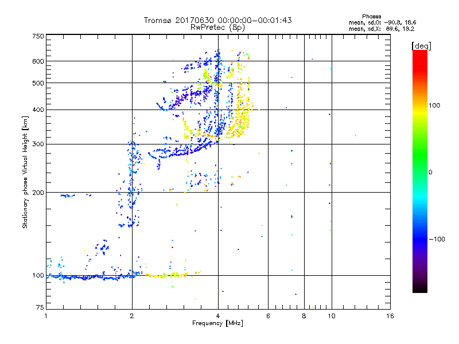The image size is (459, 344).
Task: Click the '100' colorbar tick label
Action: (434, 105)
